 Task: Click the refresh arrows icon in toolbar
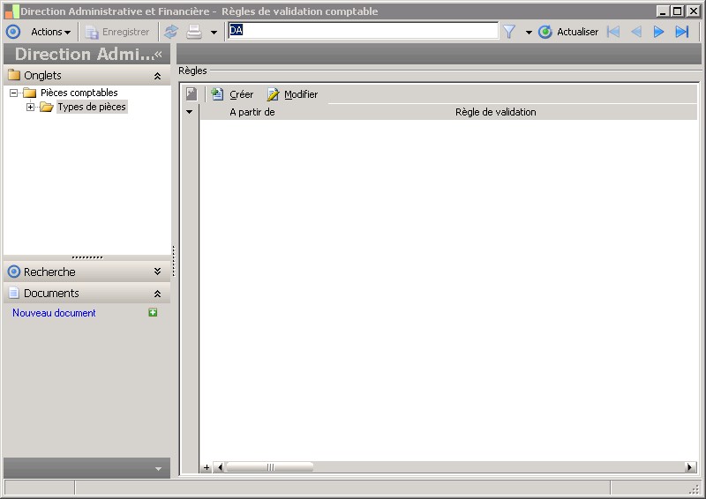(x=171, y=32)
